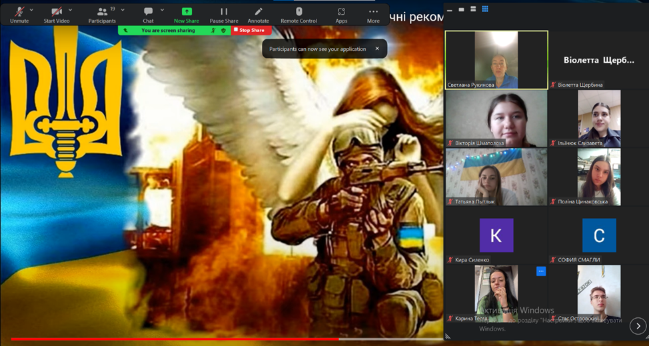Viewport: 649px width, 346px height.
Task: Open audio options arrow next to Unmute
Action: (x=31, y=9)
